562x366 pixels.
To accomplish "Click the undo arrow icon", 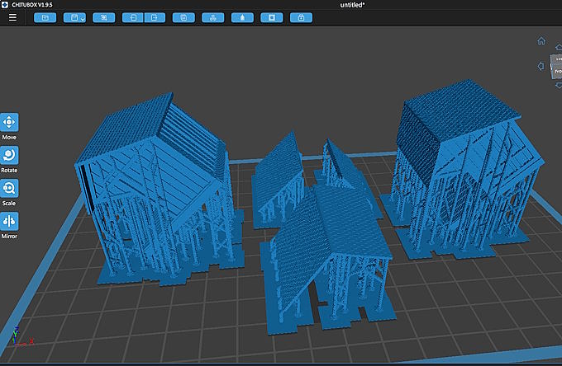I will click(133, 17).
